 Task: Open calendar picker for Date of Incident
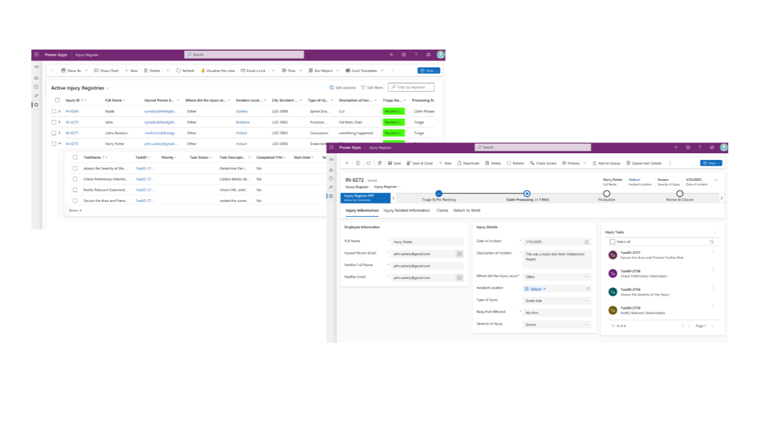point(587,242)
